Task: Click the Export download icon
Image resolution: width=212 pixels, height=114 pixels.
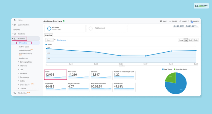Action: coord(170,21)
